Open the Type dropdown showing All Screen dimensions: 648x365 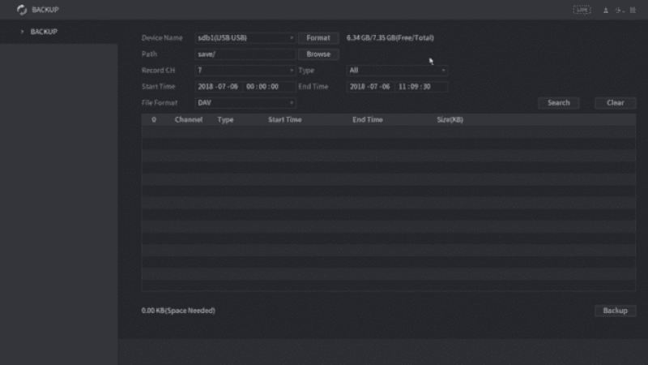coord(397,71)
